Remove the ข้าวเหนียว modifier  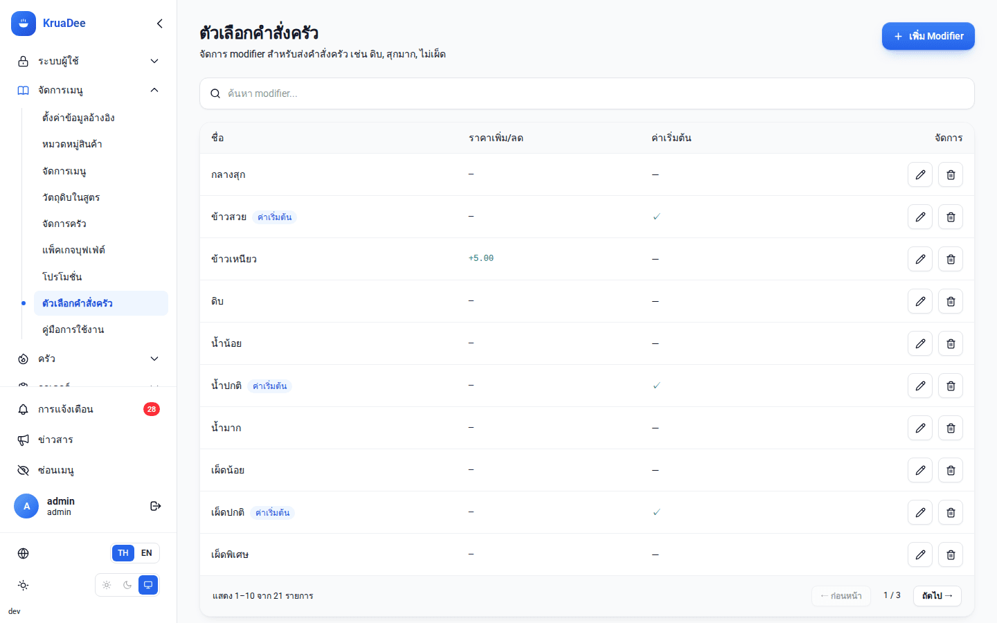click(951, 259)
